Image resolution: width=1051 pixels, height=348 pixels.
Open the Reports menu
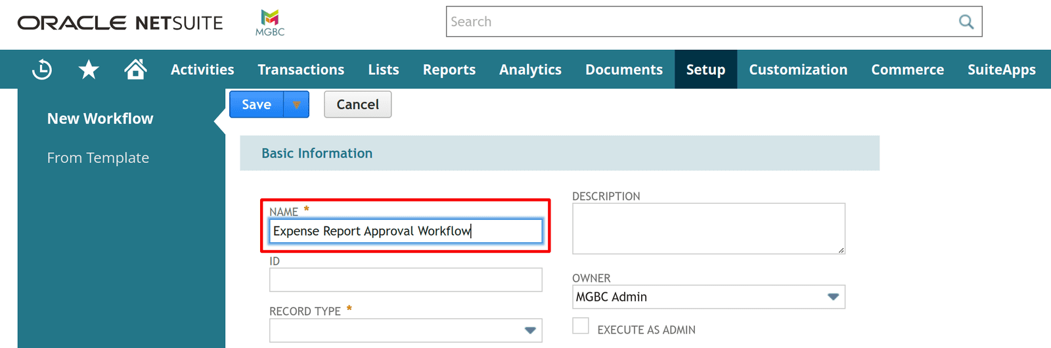tap(449, 70)
